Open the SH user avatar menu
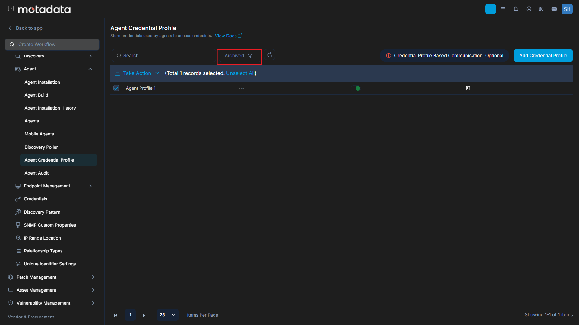Image resolution: width=579 pixels, height=325 pixels. pyautogui.click(x=567, y=9)
